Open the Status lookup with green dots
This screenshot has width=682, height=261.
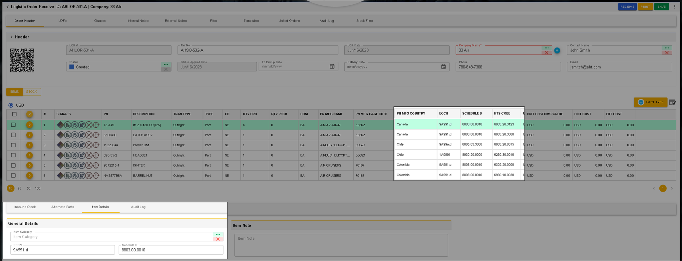tap(166, 65)
